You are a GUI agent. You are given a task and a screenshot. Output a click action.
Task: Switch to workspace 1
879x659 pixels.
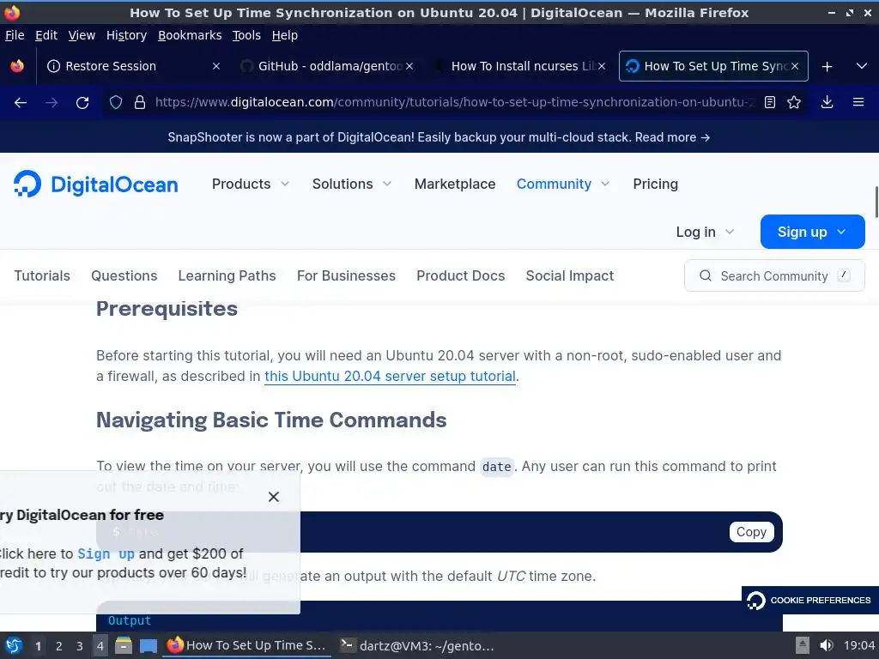point(38,646)
